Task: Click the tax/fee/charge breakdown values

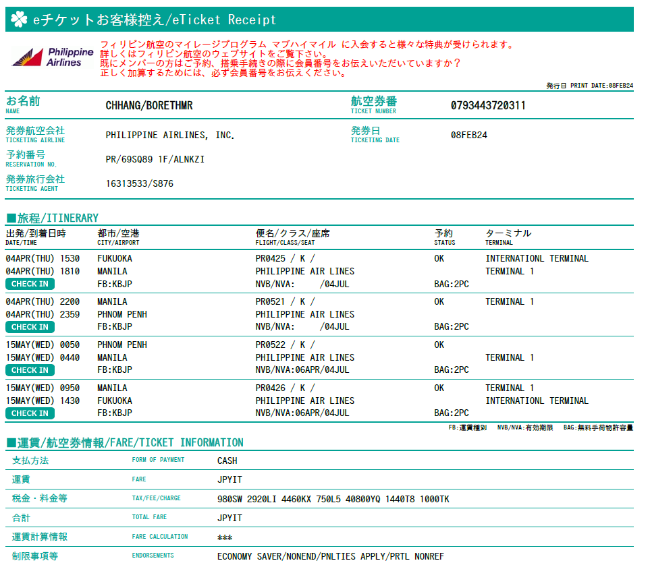Action: 333,499
